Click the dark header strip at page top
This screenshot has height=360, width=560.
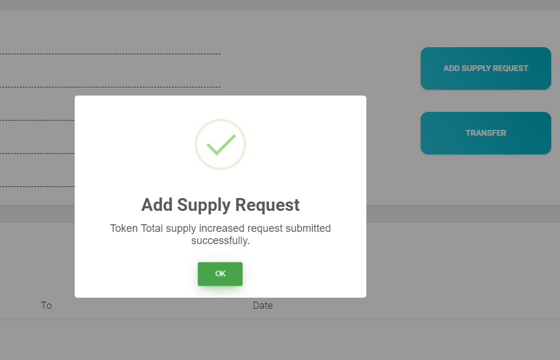point(280,5)
